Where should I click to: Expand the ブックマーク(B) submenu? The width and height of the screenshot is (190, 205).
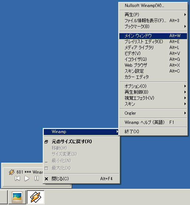pyautogui.click(x=153, y=27)
